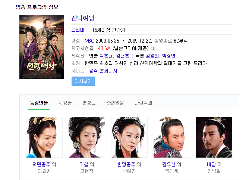Open the 미실 character link
Viewport: 249px width, 180px height.
tap(84, 164)
